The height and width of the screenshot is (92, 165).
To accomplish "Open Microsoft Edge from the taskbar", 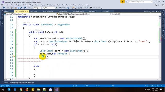I will (15, 90).
